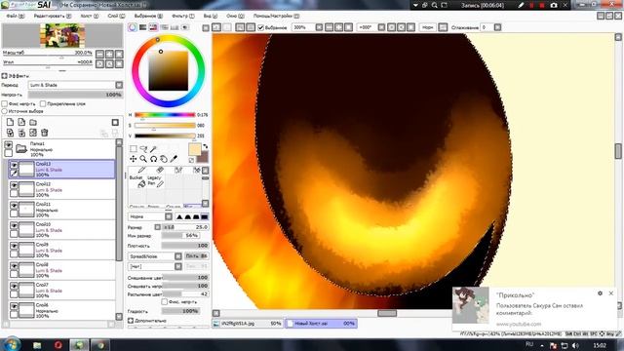The image size is (624, 351).
Task: Open the layer blend mode dropdown
Action: pos(119,85)
